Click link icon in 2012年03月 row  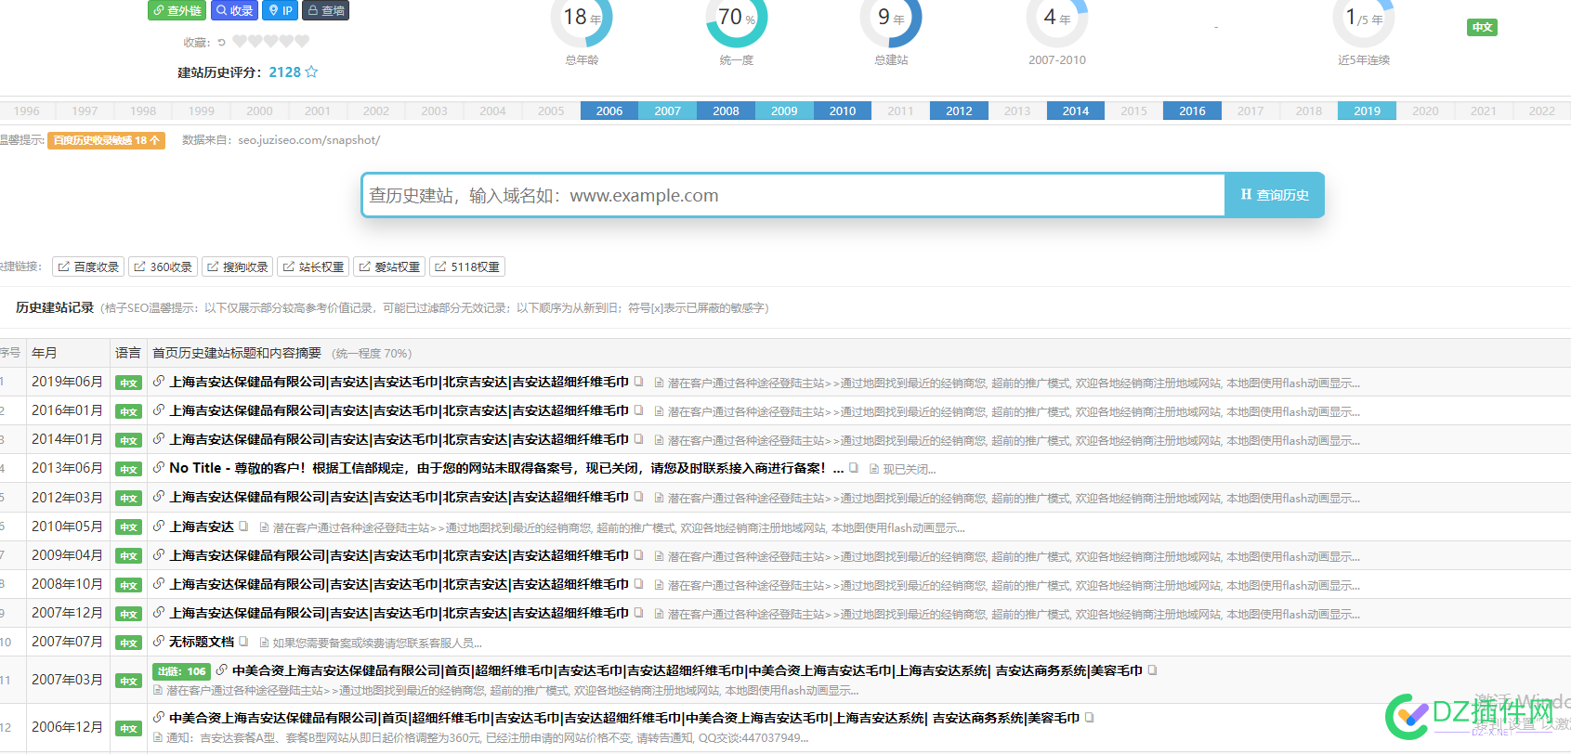[159, 497]
